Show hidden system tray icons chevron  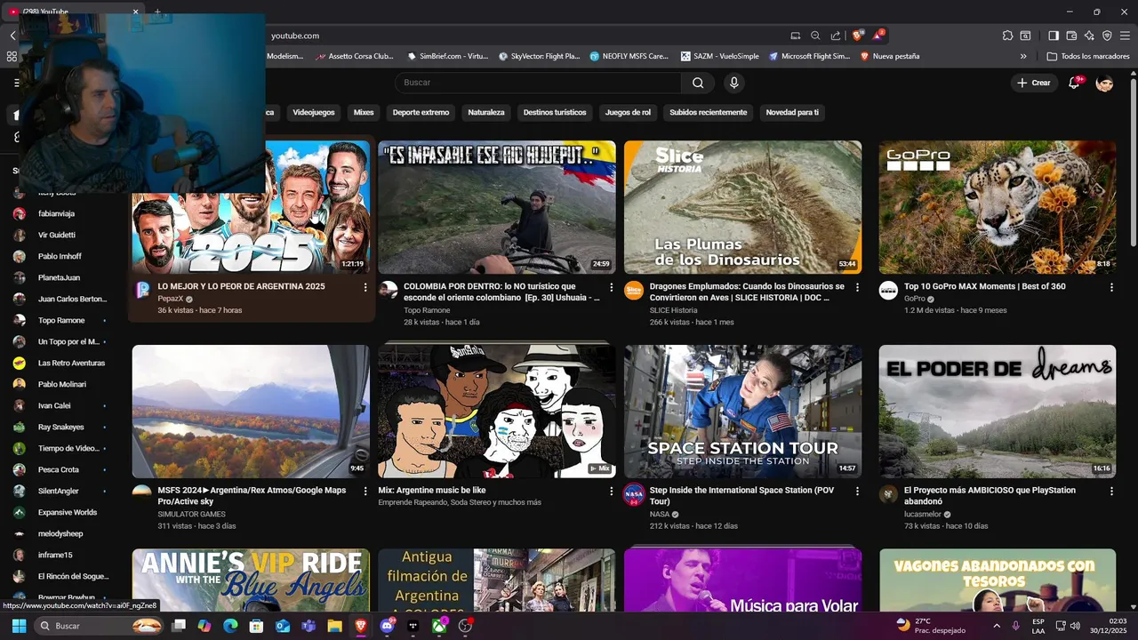pyautogui.click(x=996, y=626)
